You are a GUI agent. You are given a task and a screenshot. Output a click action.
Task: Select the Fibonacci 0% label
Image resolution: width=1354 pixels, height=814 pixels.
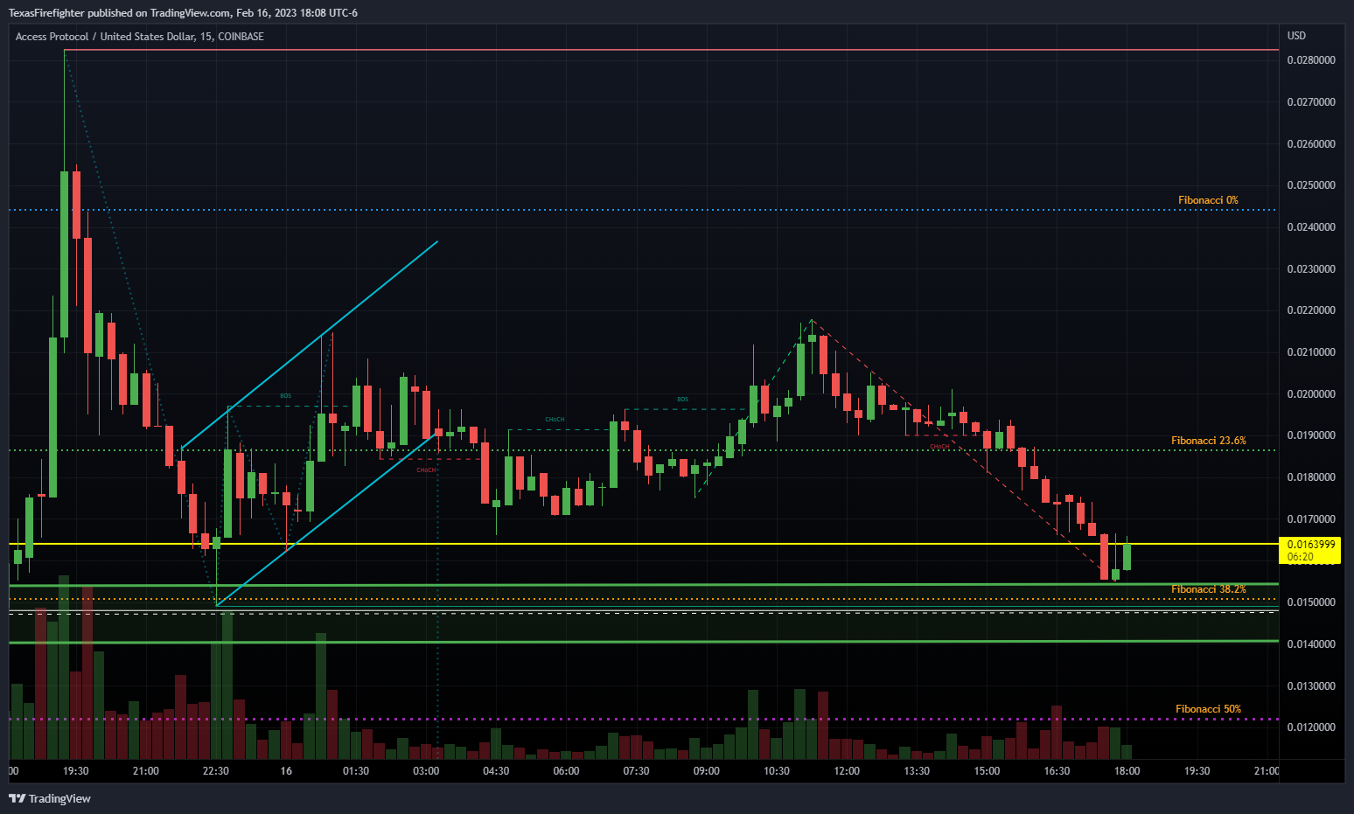click(x=1208, y=200)
